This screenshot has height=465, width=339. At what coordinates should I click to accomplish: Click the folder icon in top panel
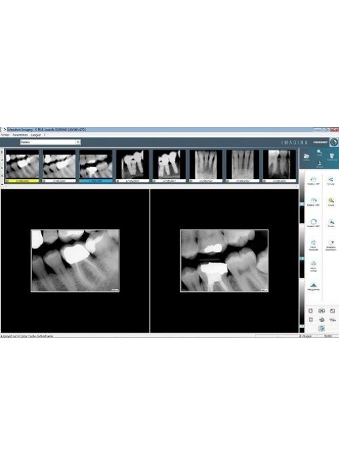[306, 156]
